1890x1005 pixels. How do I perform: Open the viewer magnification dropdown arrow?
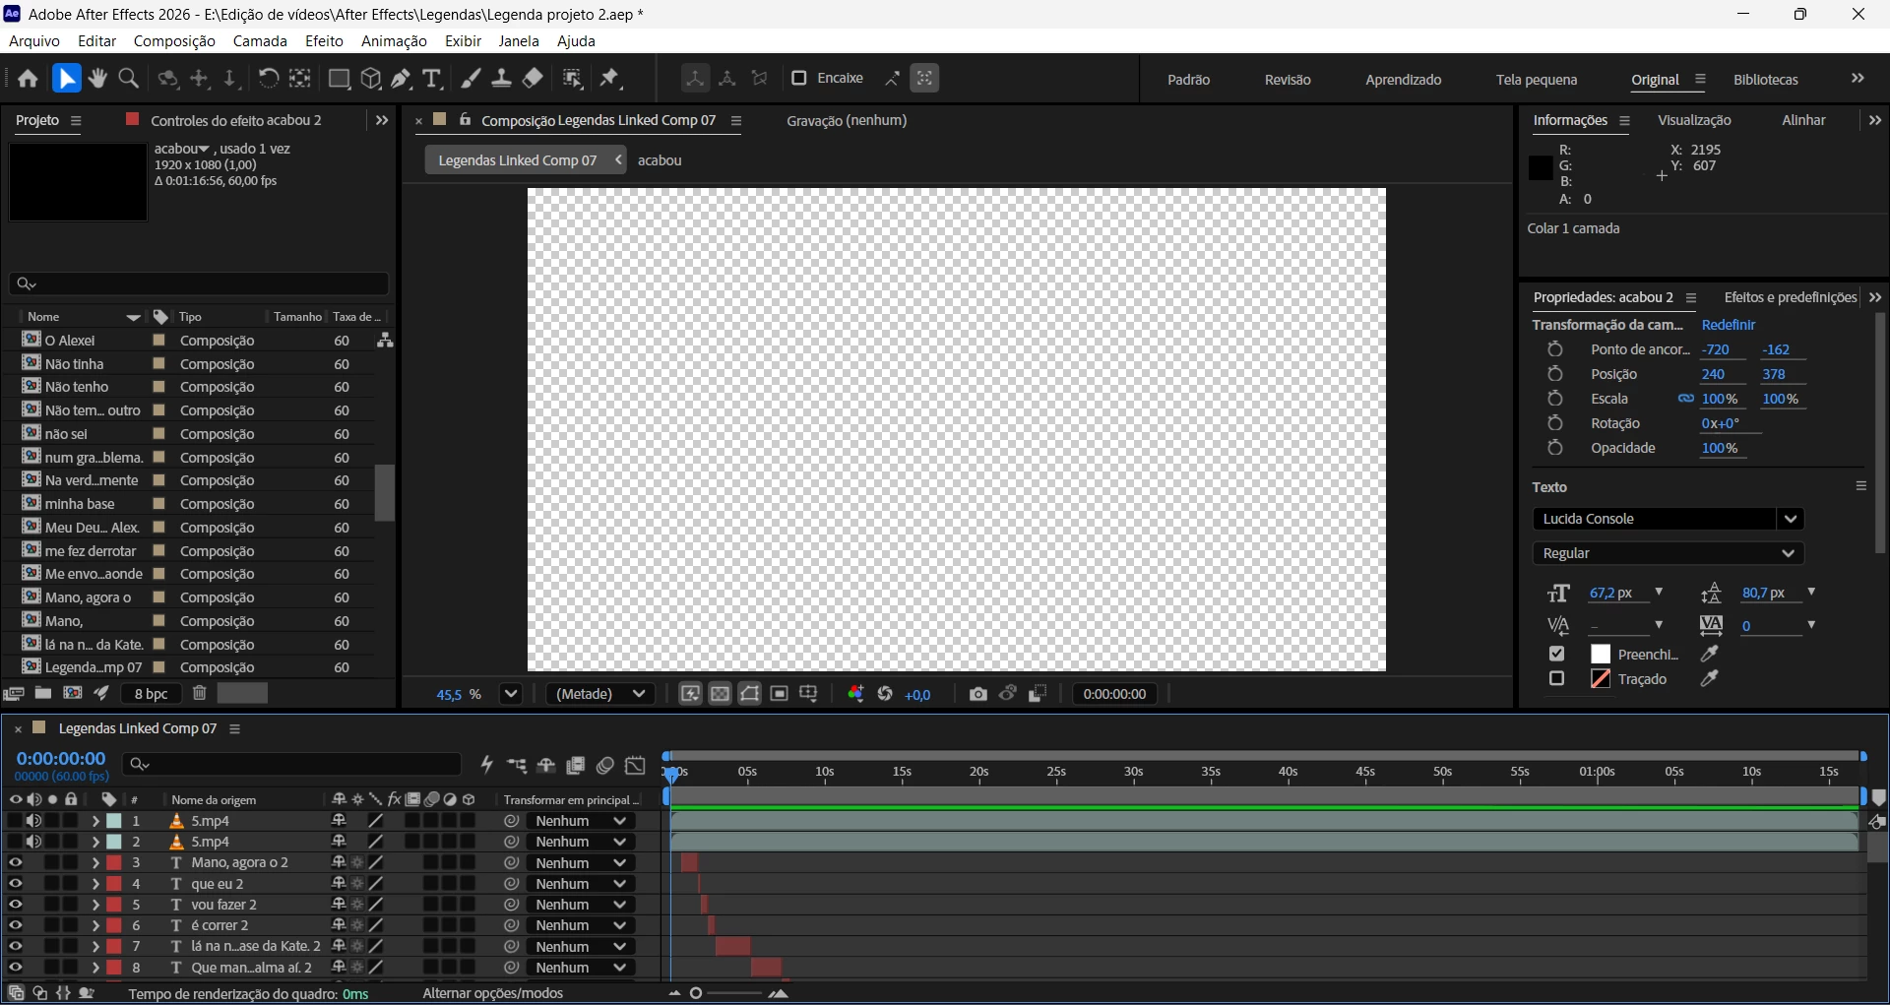511,694
